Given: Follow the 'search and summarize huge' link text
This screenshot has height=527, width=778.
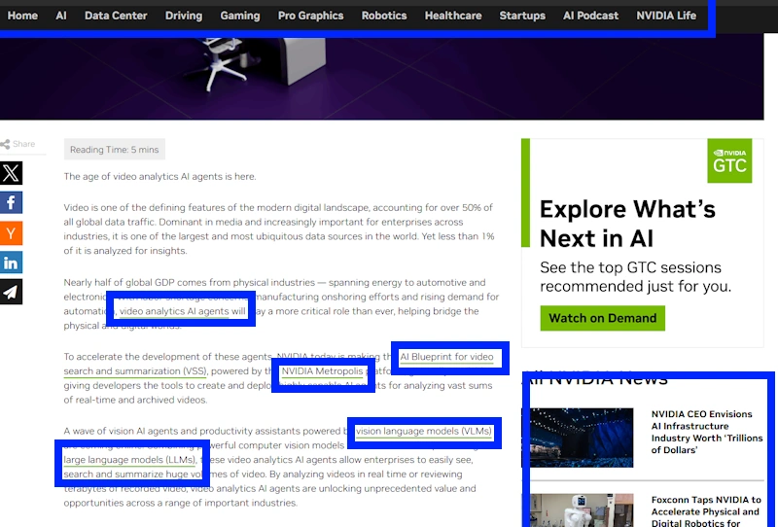Looking at the screenshot, I should 125,474.
